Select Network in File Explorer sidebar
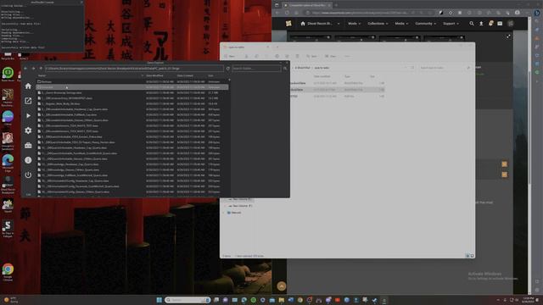Viewport: 543px width, 305px height. [234, 213]
